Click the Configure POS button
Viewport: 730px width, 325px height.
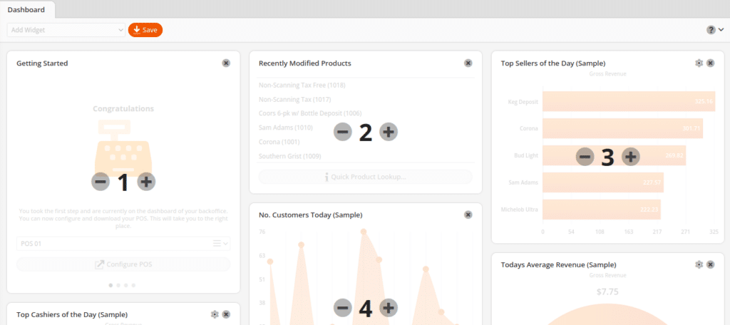[123, 264]
